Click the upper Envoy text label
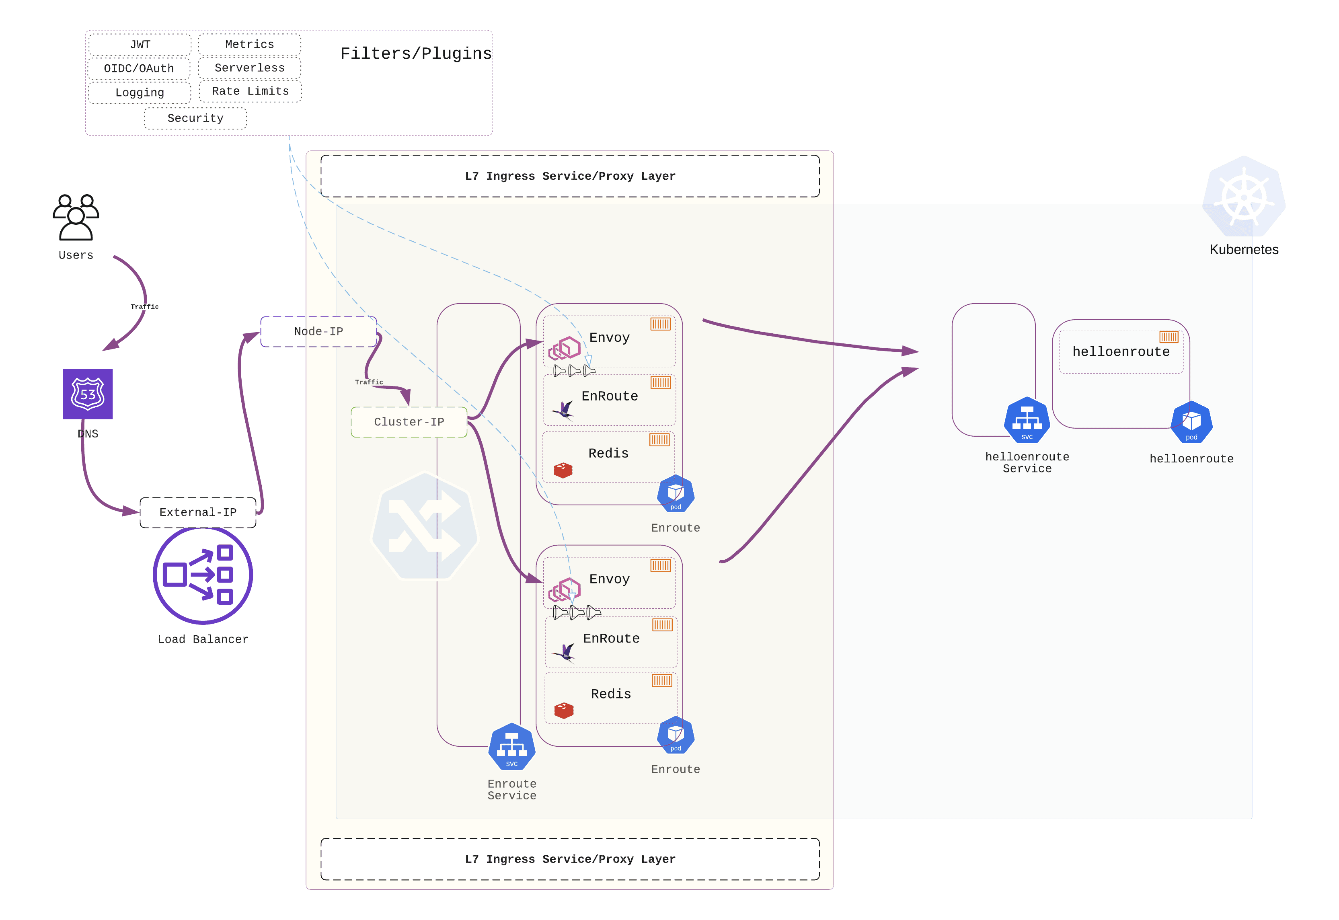 tap(609, 338)
